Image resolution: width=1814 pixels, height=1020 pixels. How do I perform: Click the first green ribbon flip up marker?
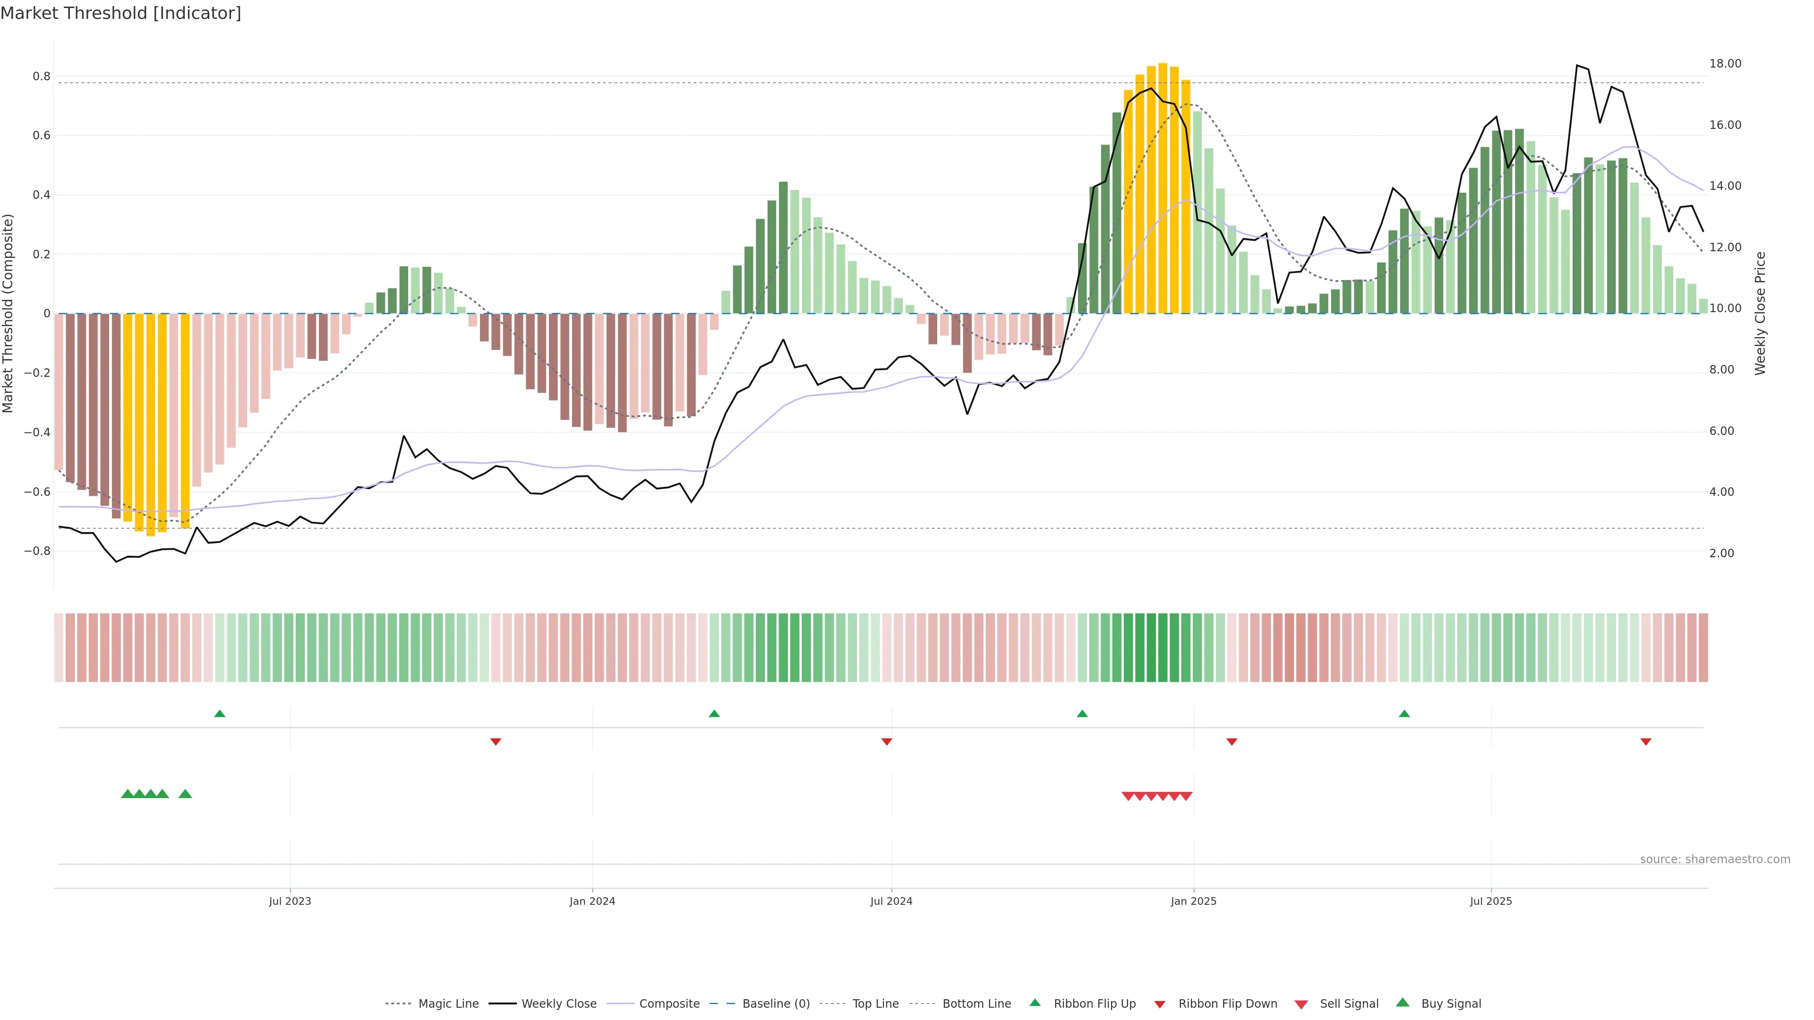220,714
